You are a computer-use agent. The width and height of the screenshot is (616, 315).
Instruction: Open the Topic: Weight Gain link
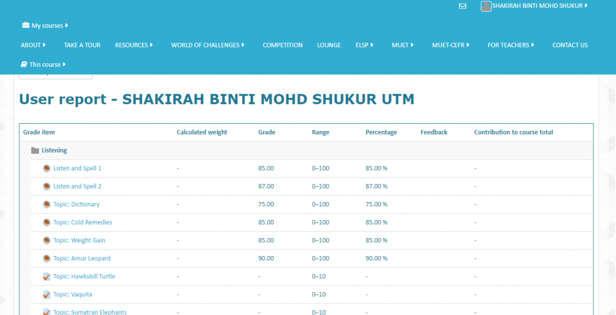coord(79,240)
